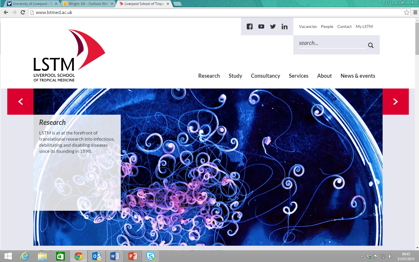Screen dimensions: 419x262
Task: Open the My LSTM link
Action: click(x=364, y=26)
